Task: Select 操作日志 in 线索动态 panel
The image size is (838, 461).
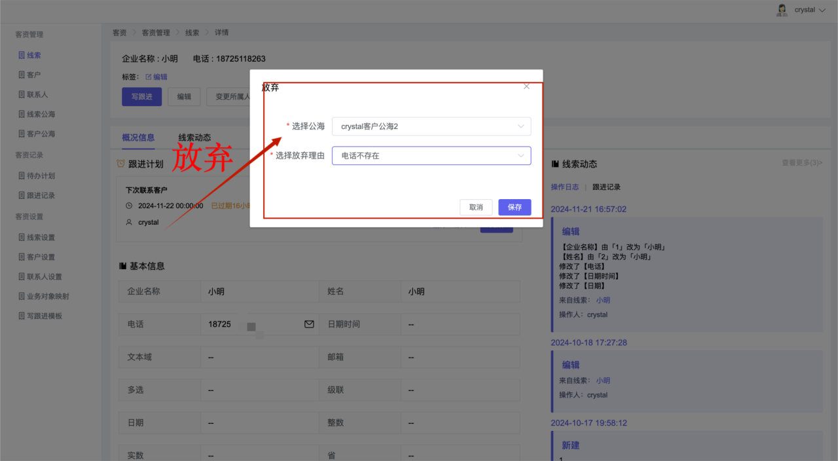Action: pyautogui.click(x=564, y=187)
